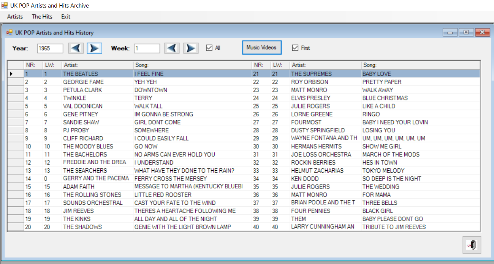Select the BLUE CHRISTMAS song cell

click(x=421, y=98)
